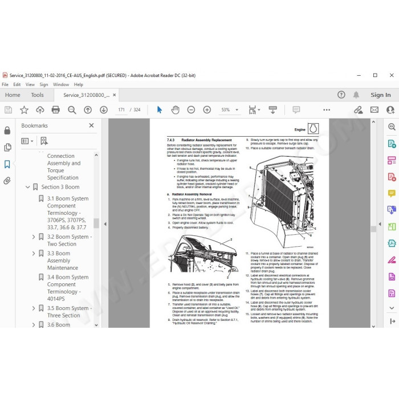Open Help question mark icon
This screenshot has height=399, width=399.
(x=341, y=95)
